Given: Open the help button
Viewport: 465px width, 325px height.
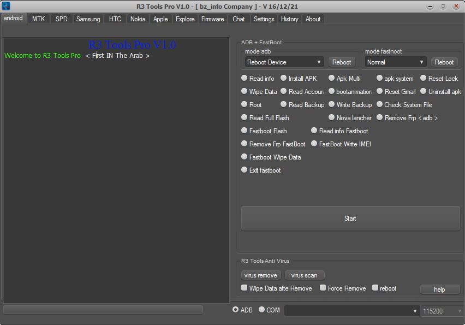Looking at the screenshot, I should click(x=440, y=289).
